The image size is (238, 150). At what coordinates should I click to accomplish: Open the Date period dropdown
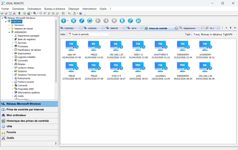89,34
